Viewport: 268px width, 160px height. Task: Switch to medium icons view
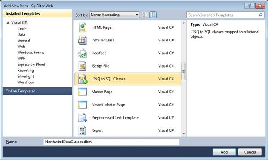pos(153,15)
